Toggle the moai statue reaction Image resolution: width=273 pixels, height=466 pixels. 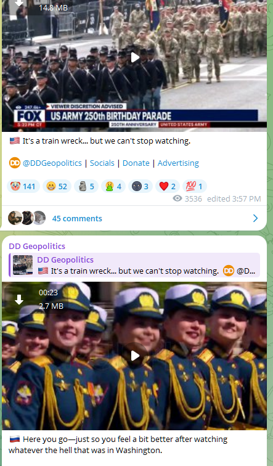coord(86,186)
